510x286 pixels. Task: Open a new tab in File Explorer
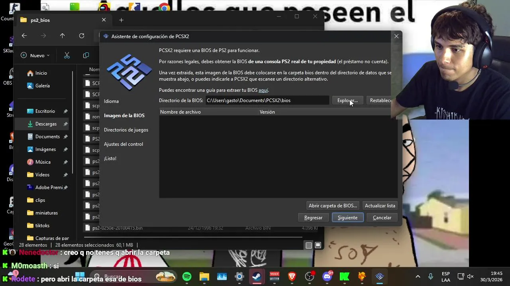[x=122, y=20]
